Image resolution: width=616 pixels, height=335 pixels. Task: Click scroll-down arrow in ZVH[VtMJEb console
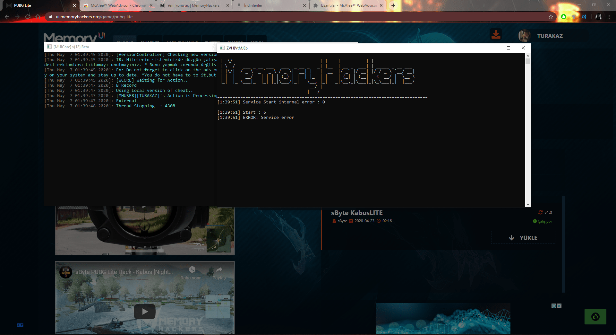[x=528, y=205]
